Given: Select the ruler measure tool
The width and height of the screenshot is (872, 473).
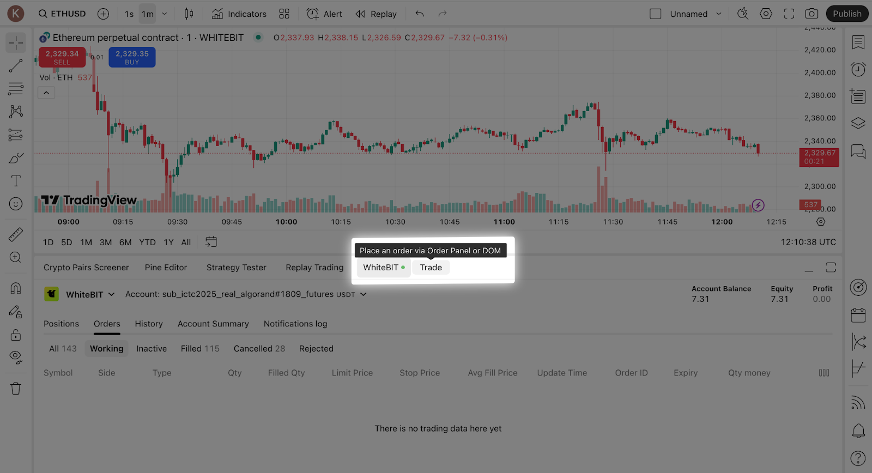Looking at the screenshot, I should pyautogui.click(x=16, y=234).
